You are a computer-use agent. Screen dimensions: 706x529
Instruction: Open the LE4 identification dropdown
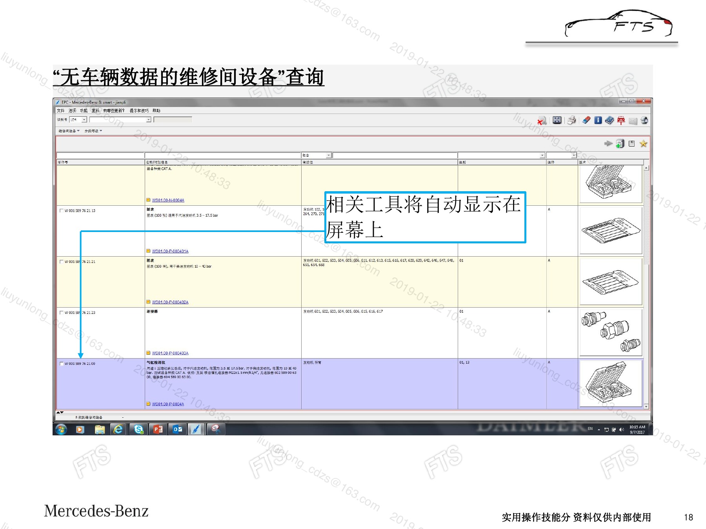tap(84, 120)
